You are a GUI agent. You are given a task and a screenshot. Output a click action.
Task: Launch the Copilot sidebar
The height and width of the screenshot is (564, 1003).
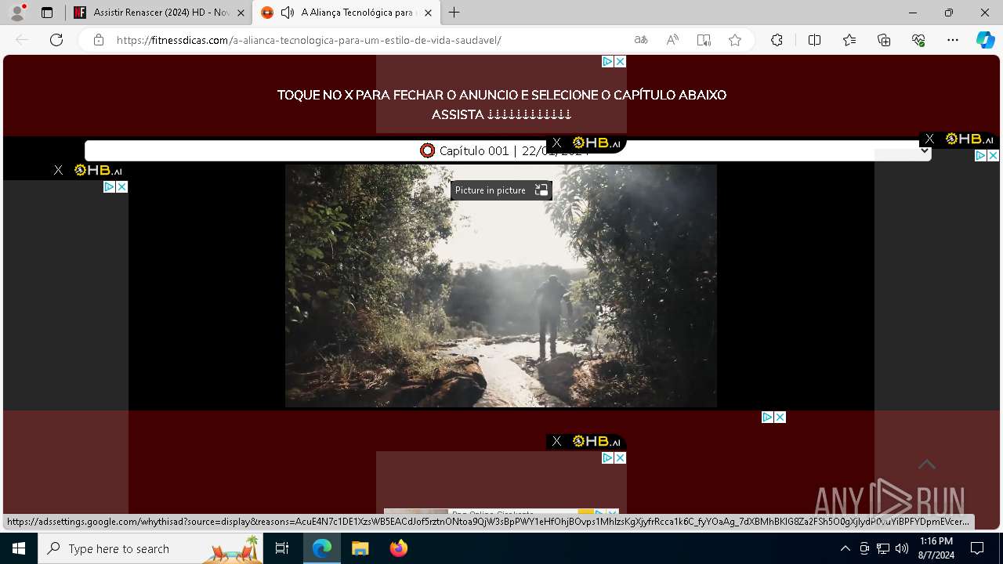coord(985,40)
